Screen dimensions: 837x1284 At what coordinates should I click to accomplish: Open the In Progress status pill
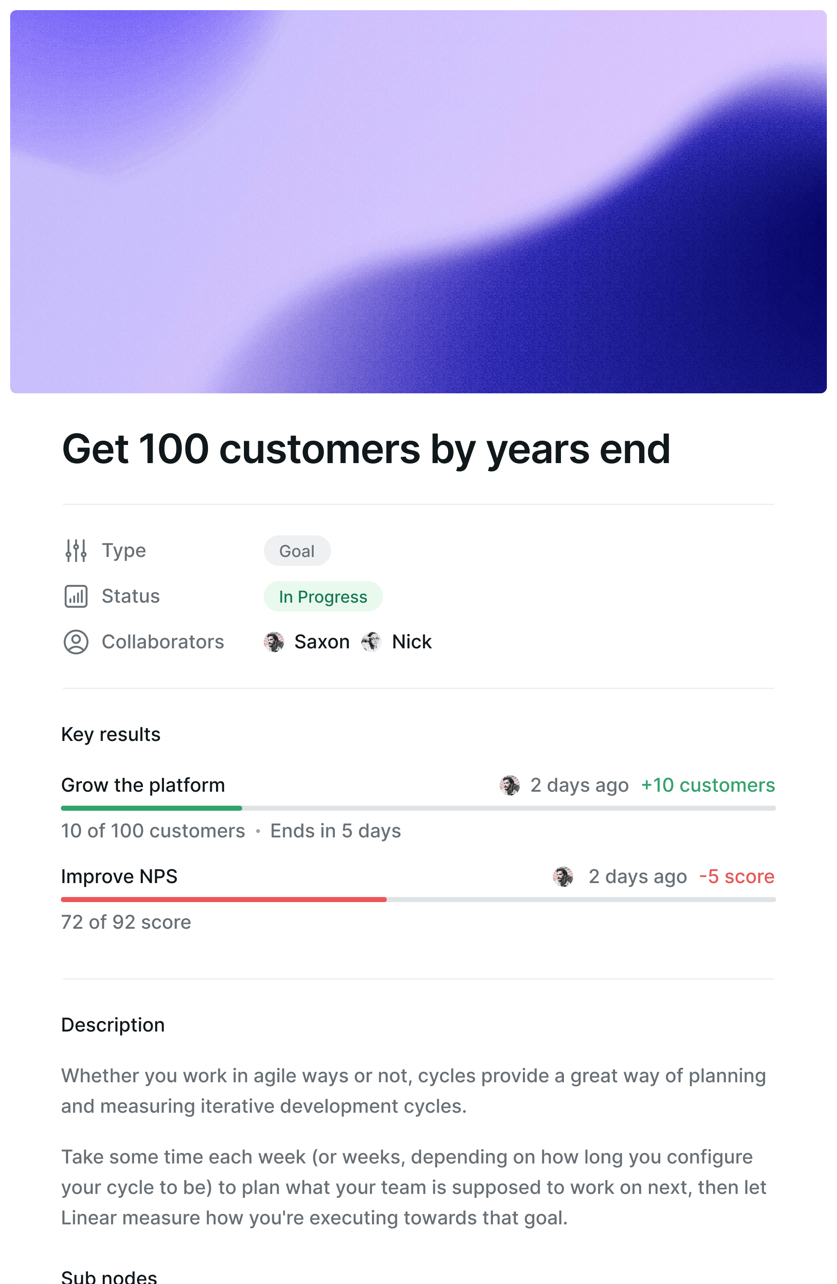(323, 597)
